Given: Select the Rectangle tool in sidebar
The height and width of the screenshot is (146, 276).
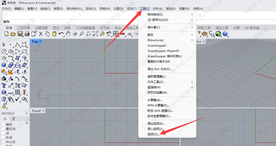Looking at the screenshot, I should tap(24, 51).
